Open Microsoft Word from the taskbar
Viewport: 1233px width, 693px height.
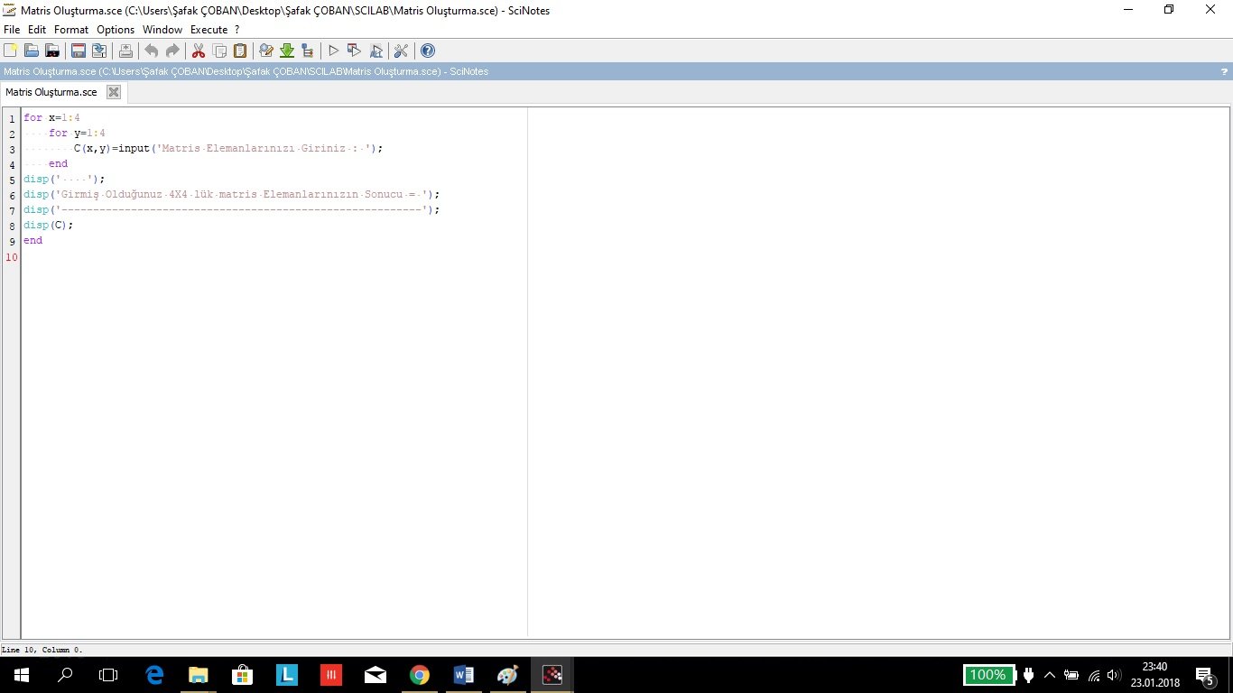[463, 675]
